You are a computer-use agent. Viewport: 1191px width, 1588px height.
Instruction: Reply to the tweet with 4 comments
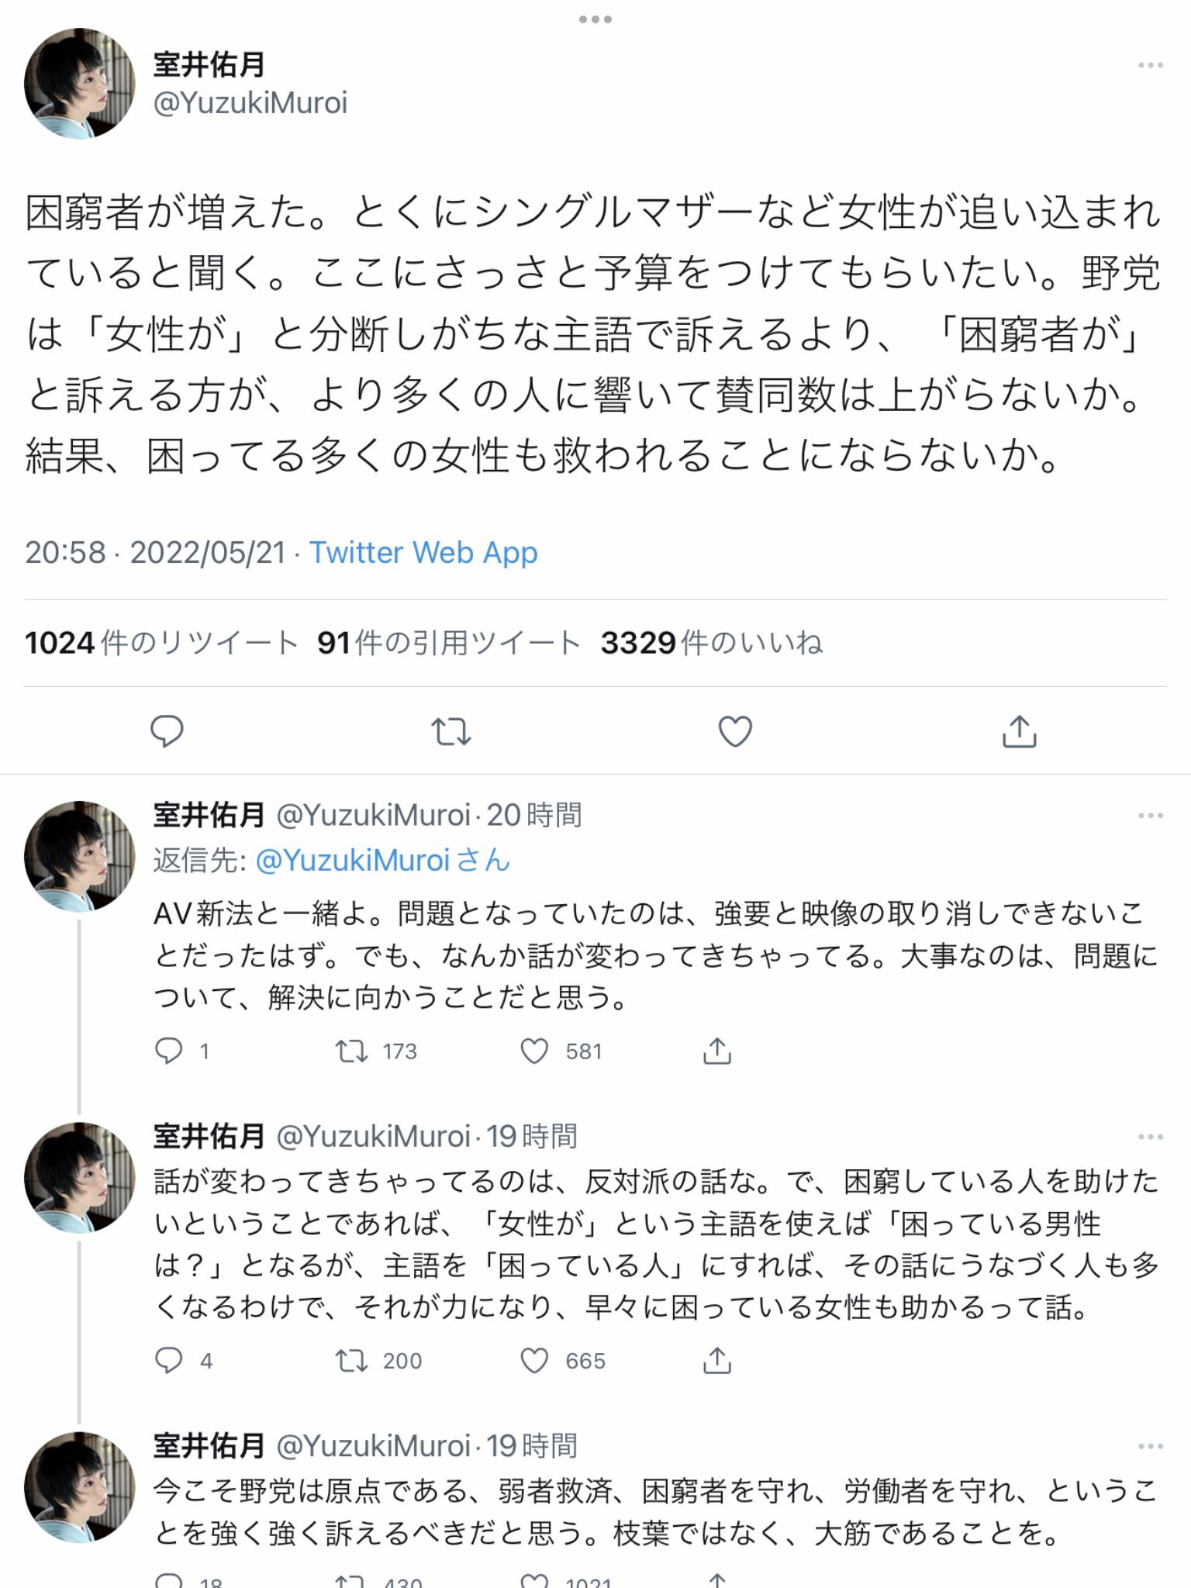[x=169, y=1361]
